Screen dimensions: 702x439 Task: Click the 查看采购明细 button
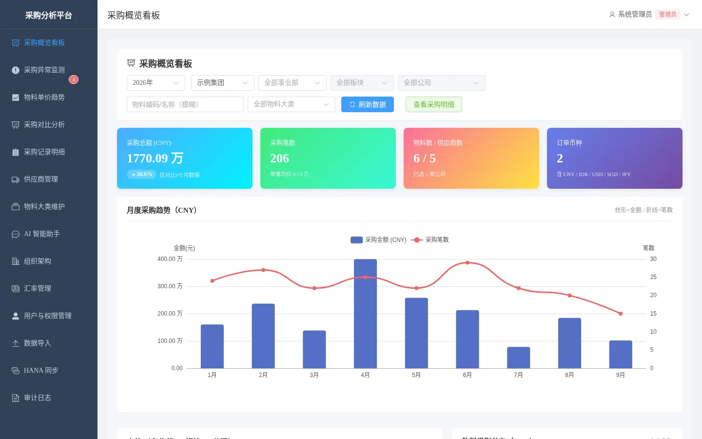coord(434,104)
